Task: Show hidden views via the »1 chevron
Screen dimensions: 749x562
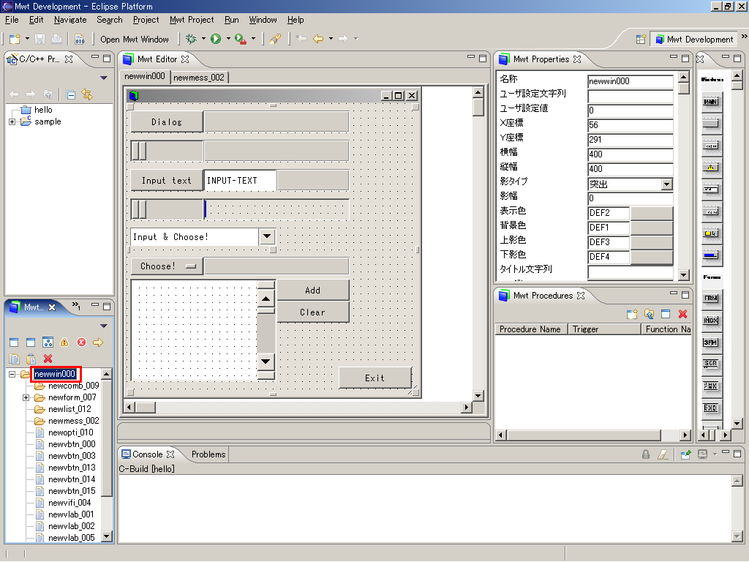Action: coord(76,306)
